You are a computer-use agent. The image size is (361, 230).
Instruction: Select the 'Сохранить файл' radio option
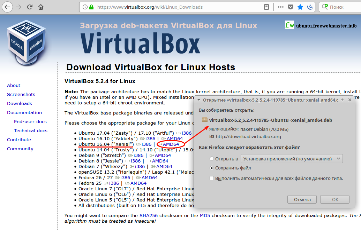212,168
